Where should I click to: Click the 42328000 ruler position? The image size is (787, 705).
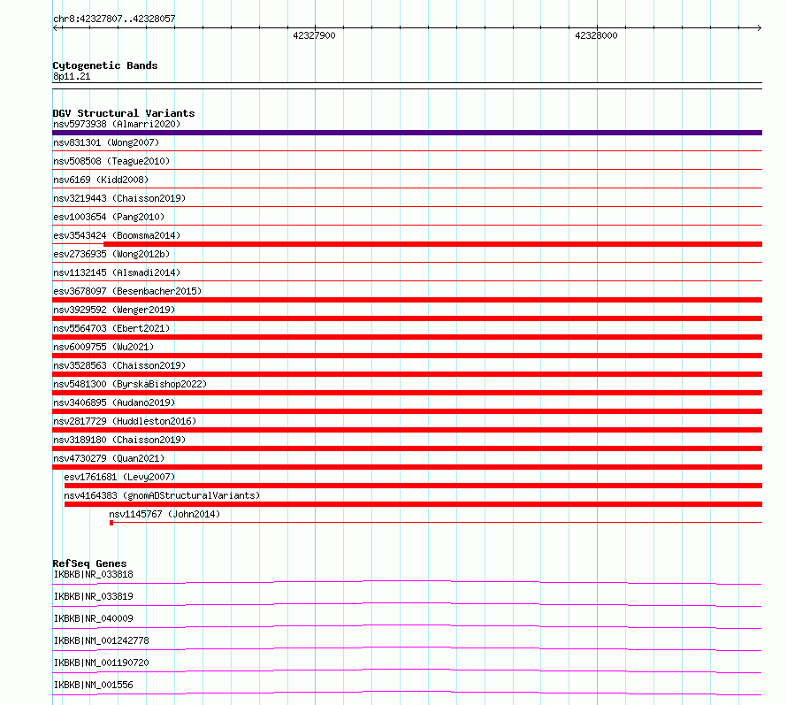point(596,35)
